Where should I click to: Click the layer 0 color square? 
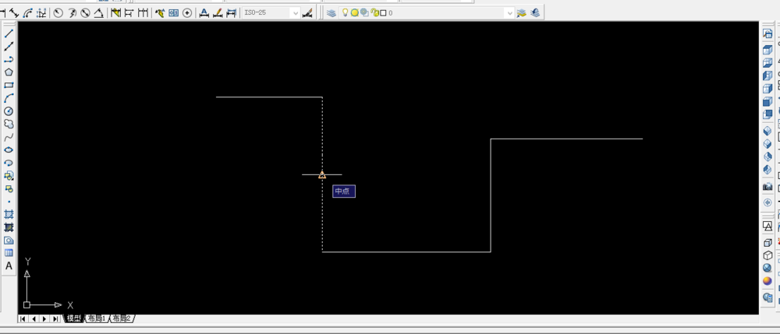[x=383, y=13]
